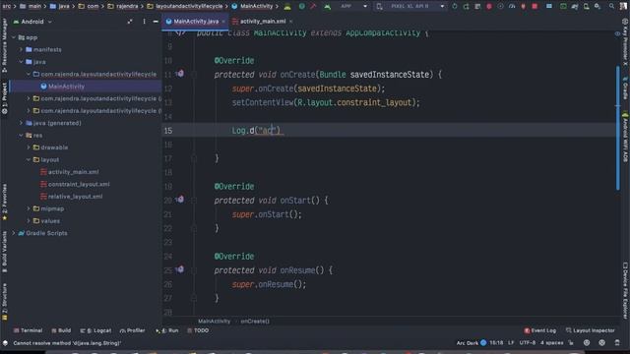Click the project panel options three-dot icon

[x=144, y=22]
